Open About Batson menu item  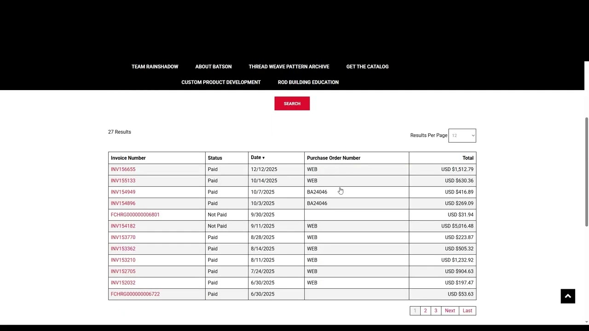(x=214, y=67)
